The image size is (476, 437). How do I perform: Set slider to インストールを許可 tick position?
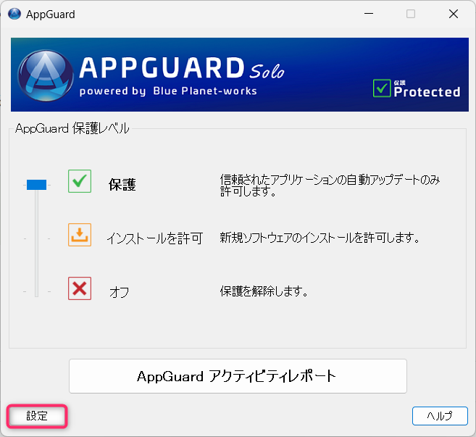(x=36, y=238)
